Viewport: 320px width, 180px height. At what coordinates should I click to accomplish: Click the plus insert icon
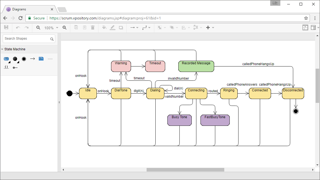tap(208, 28)
